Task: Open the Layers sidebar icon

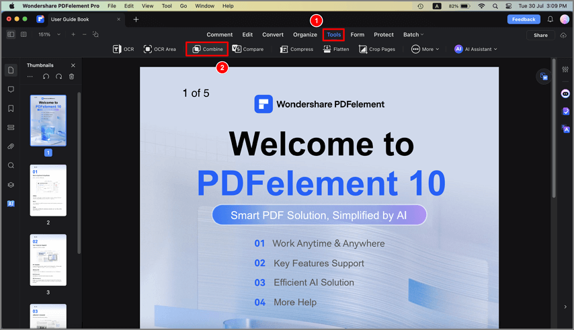Action: pos(11,185)
